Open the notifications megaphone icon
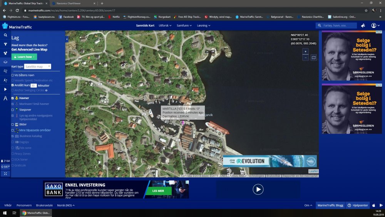The height and width of the screenshot is (217, 385). click(363, 25)
